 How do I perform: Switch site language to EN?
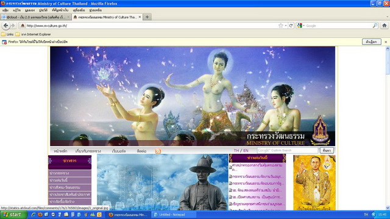tap(246, 150)
